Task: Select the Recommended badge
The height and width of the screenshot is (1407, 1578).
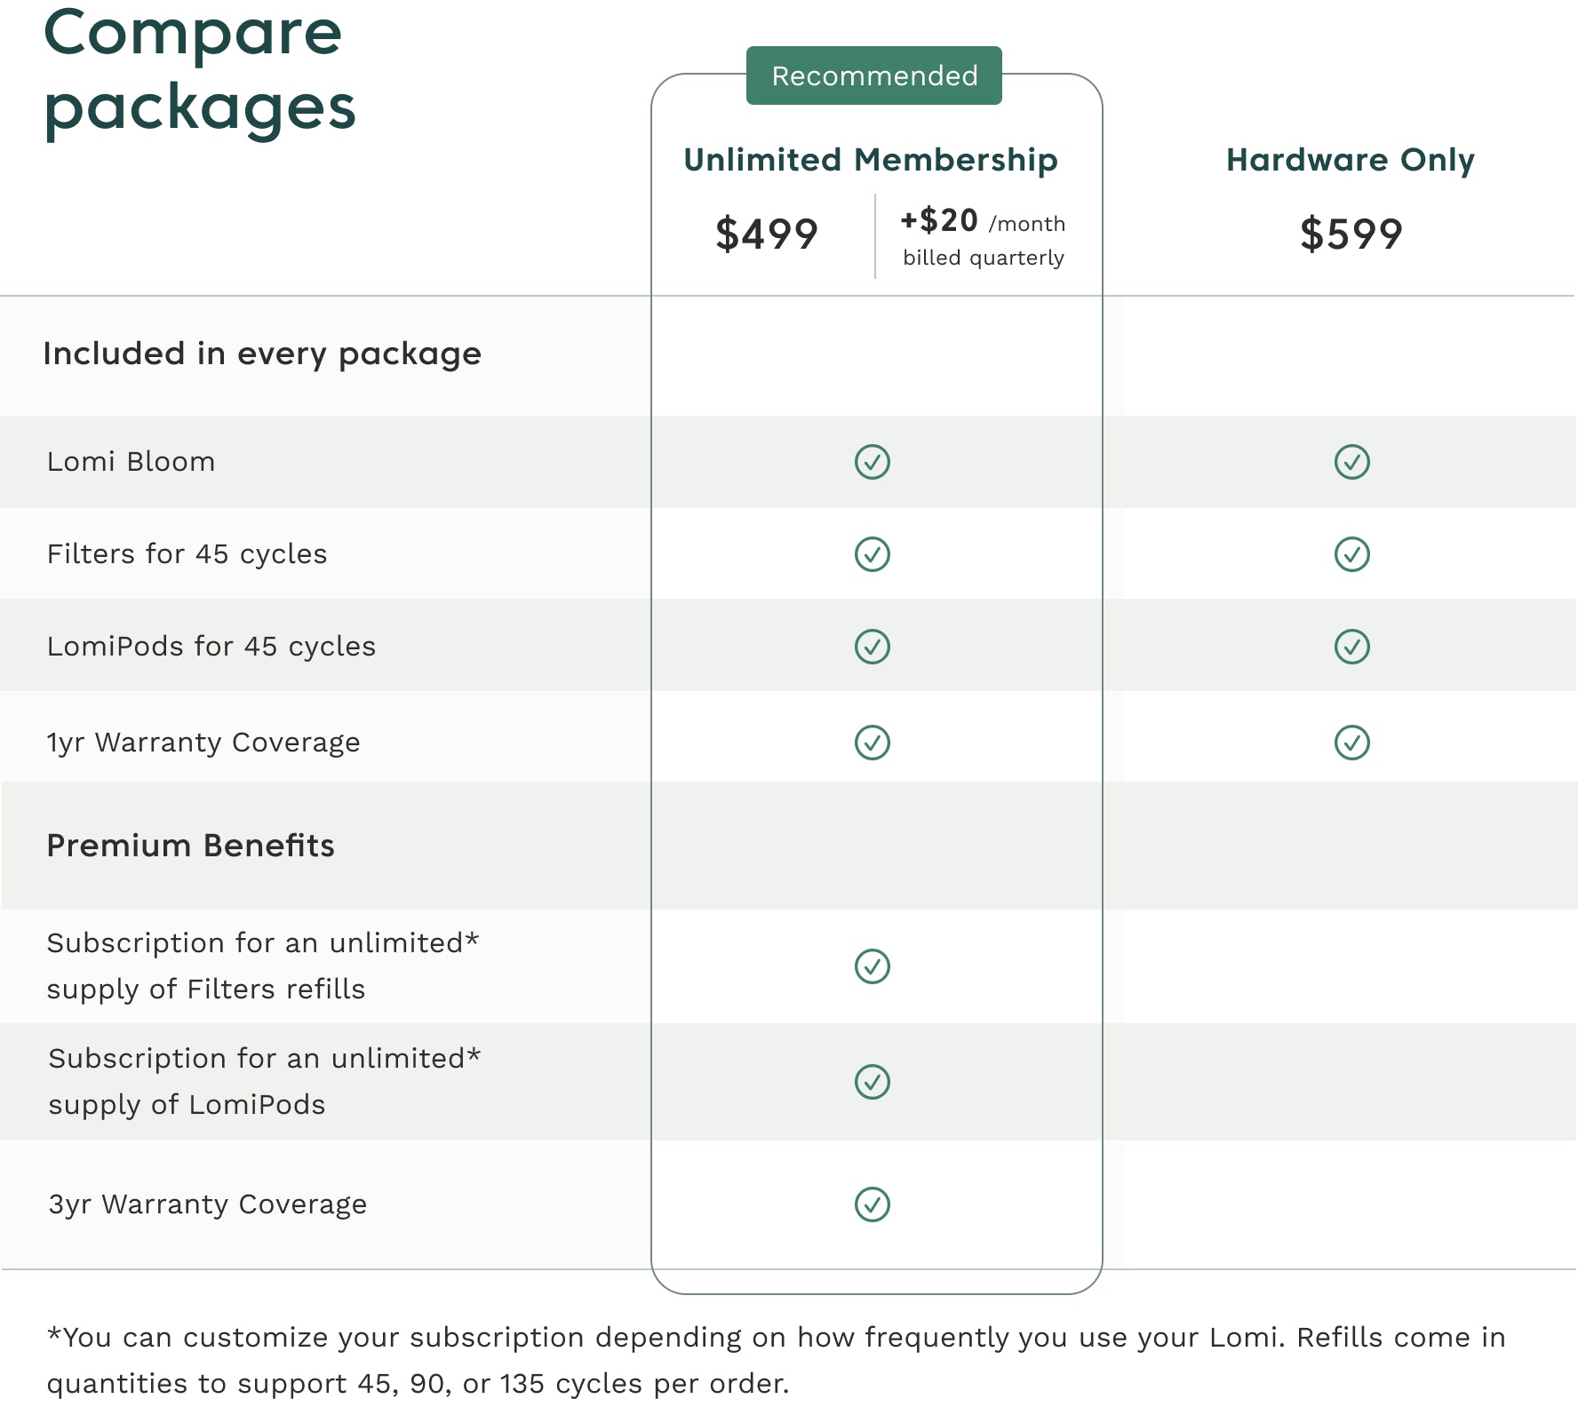Action: pyautogui.click(x=874, y=76)
